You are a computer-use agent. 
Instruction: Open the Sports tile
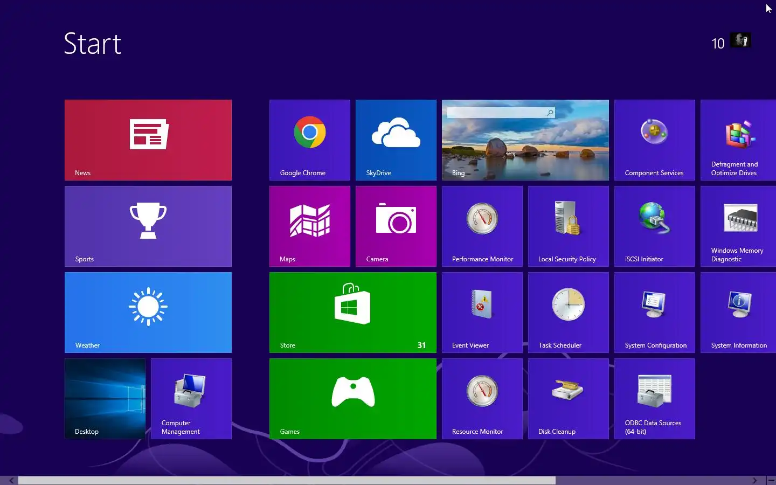(148, 226)
